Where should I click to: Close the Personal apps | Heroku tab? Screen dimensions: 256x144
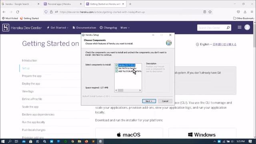[81, 4]
